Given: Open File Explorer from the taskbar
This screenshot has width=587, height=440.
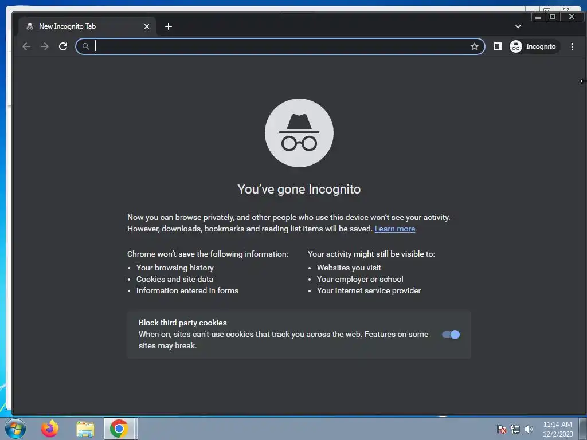Looking at the screenshot, I should (x=85, y=429).
